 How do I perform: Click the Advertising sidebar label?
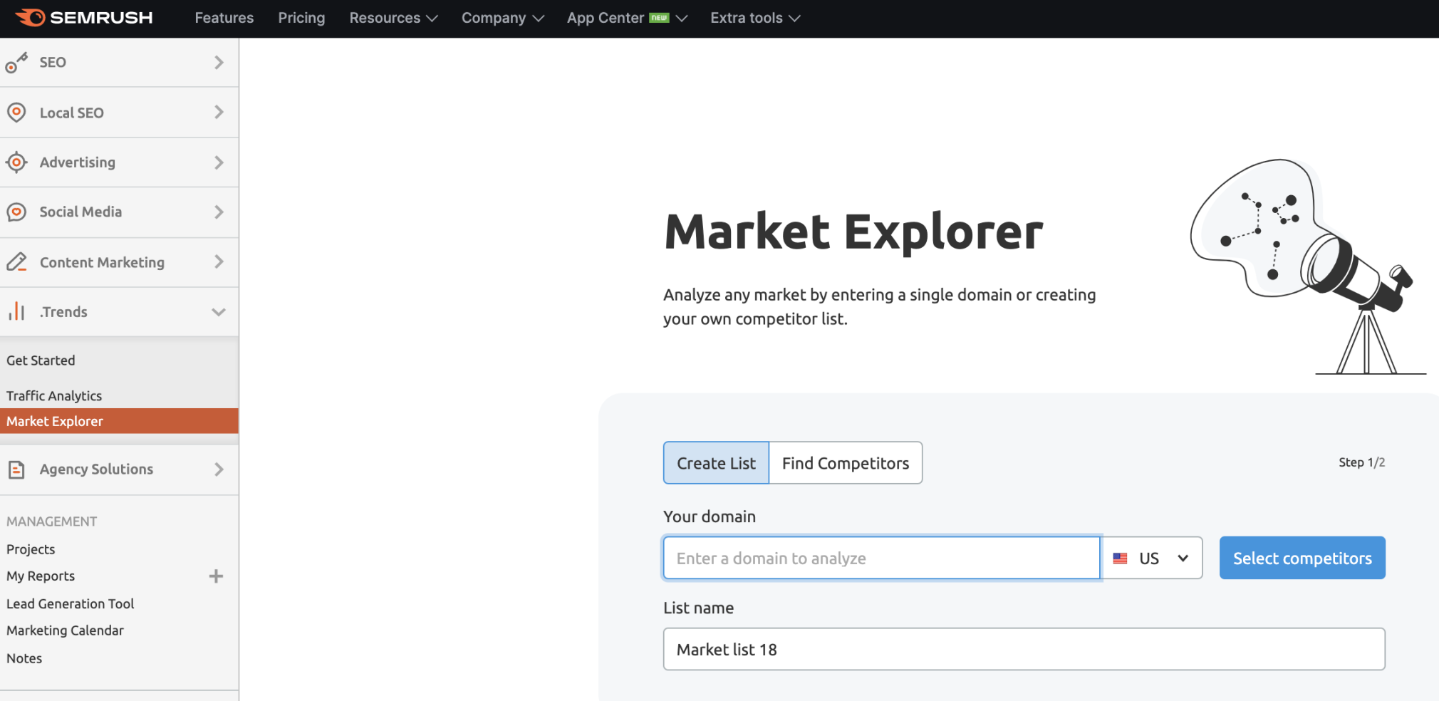pyautogui.click(x=78, y=162)
